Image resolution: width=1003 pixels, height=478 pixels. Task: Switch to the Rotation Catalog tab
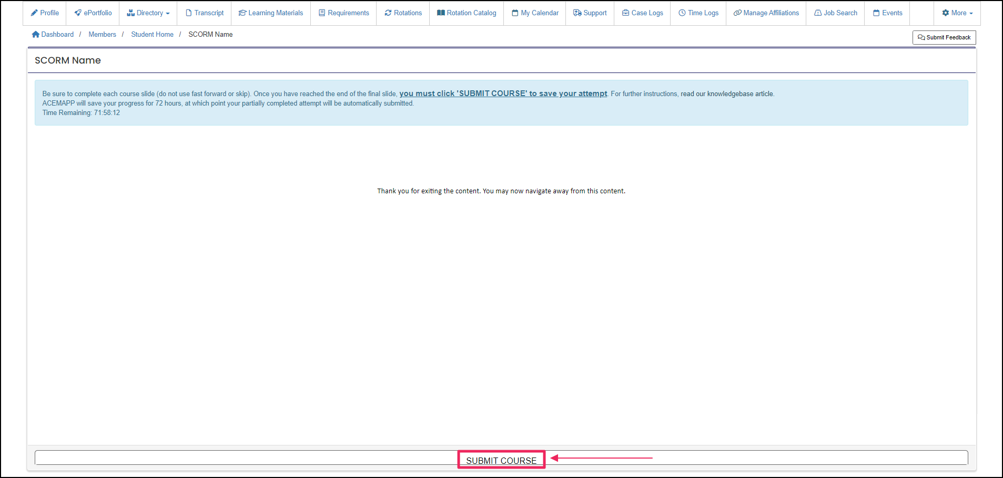[x=466, y=13]
